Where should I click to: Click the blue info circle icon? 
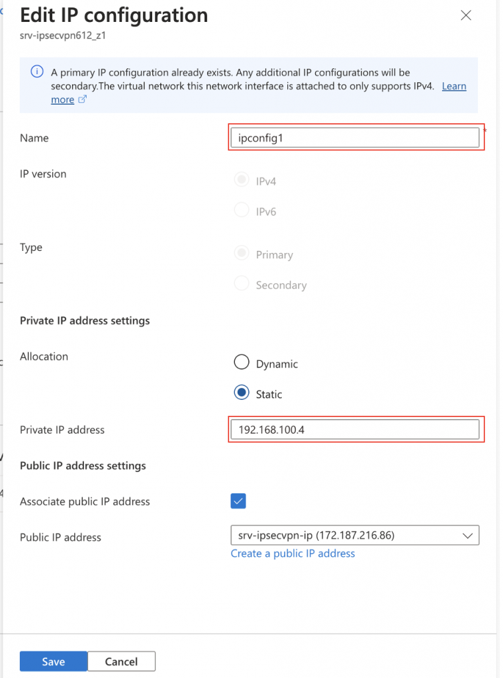point(37,72)
